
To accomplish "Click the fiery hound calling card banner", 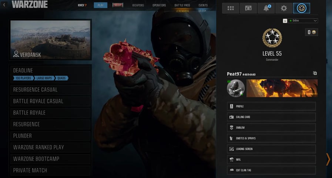I will [282, 88].
